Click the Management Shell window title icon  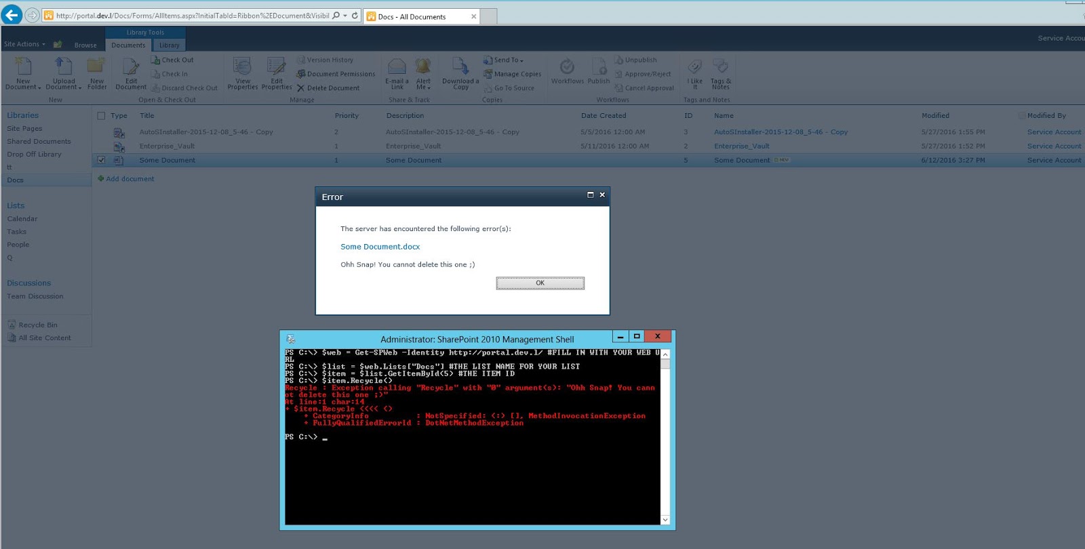tap(291, 339)
